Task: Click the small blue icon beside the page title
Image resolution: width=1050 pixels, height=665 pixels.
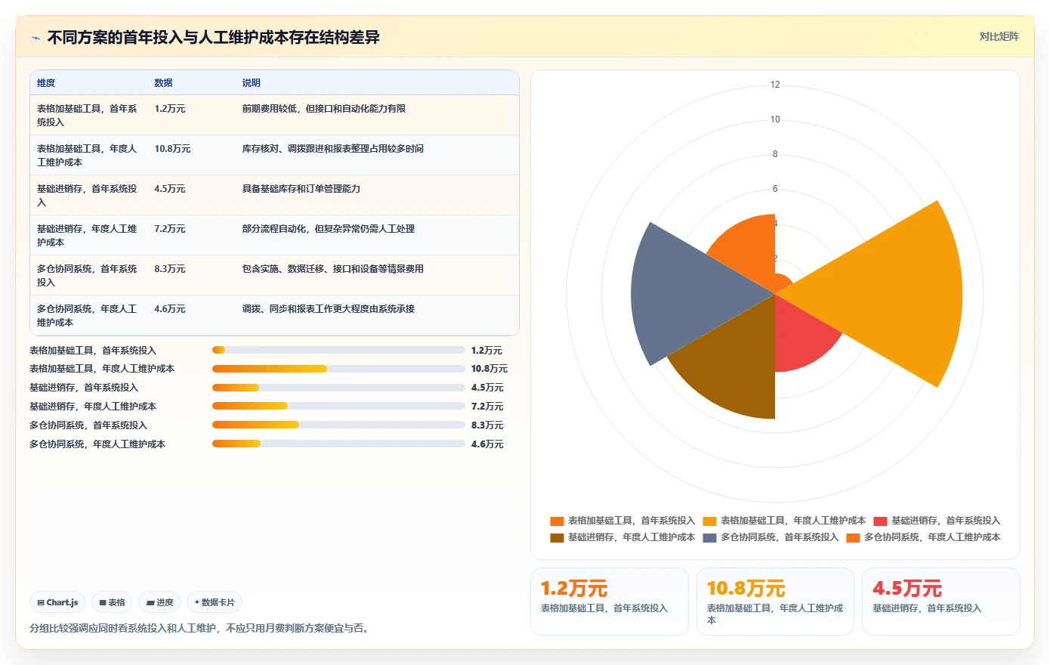Action: click(x=36, y=37)
